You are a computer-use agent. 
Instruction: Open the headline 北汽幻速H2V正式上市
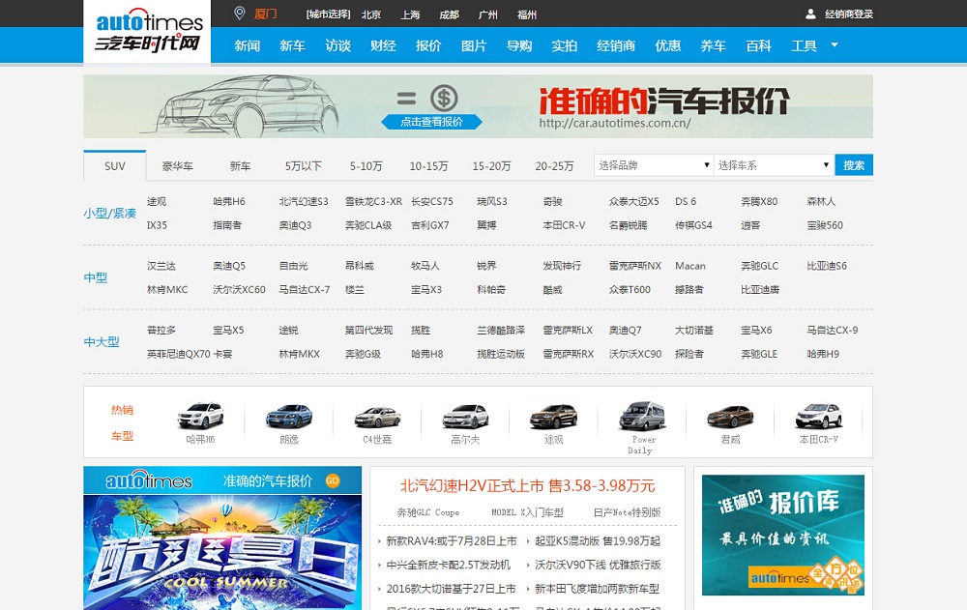tap(527, 486)
